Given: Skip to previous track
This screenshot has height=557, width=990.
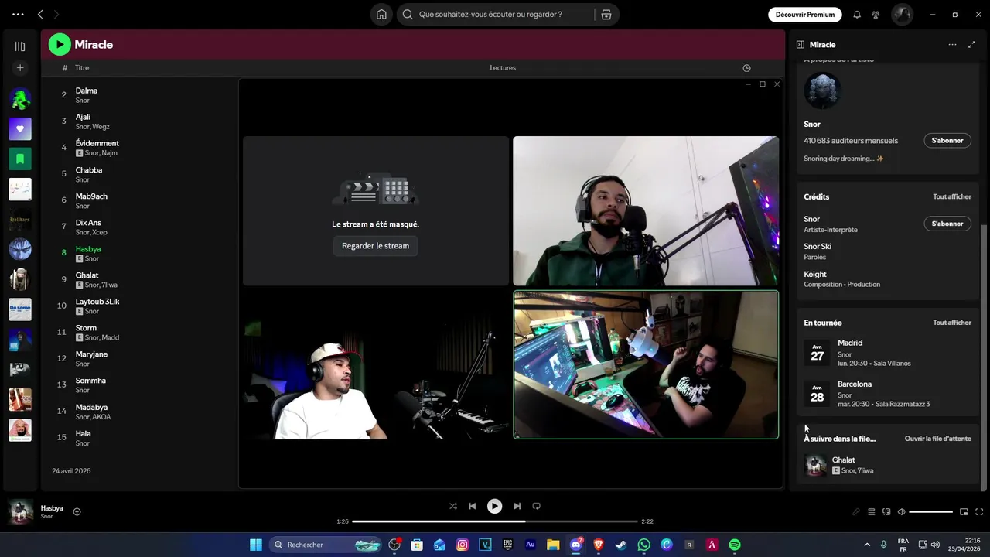Looking at the screenshot, I should [473, 506].
